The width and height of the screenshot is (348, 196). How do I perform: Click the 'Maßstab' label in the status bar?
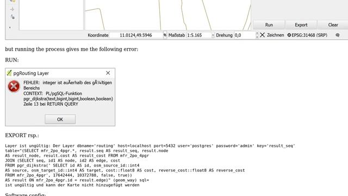(x=177, y=35)
